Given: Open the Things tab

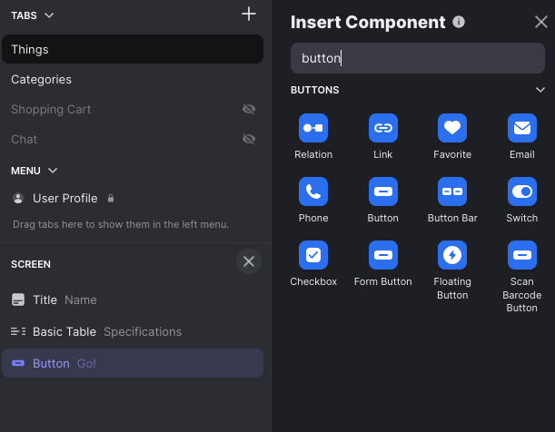Looking at the screenshot, I should [x=133, y=49].
